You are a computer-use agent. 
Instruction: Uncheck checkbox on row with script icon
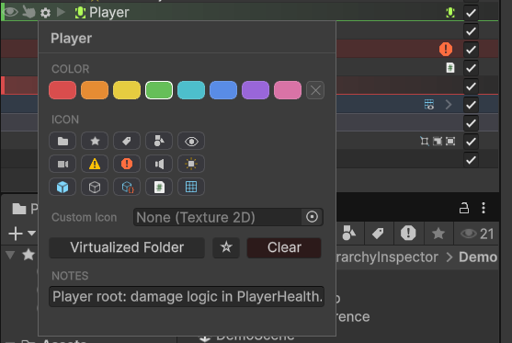tap(471, 68)
